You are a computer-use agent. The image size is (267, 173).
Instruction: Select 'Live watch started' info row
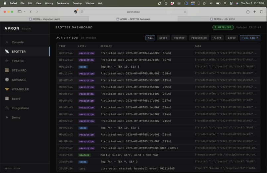(158, 169)
